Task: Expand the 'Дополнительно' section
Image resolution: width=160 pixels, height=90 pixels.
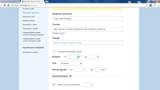Action: pyautogui.click(x=60, y=76)
